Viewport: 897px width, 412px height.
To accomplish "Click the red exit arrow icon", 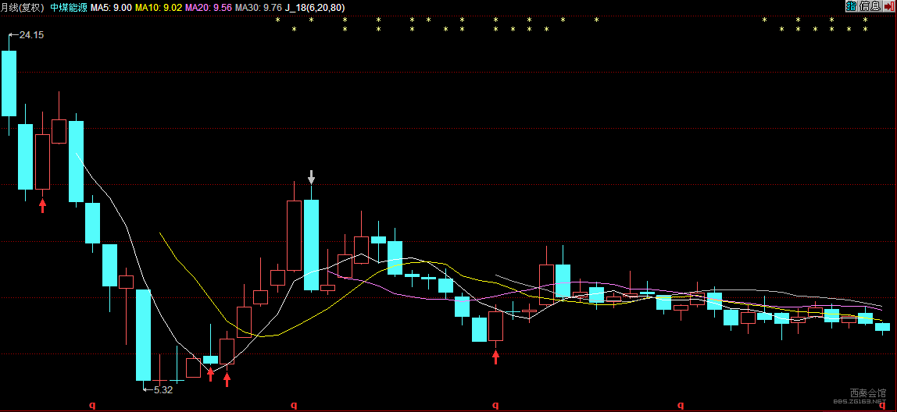I will 889,6.
